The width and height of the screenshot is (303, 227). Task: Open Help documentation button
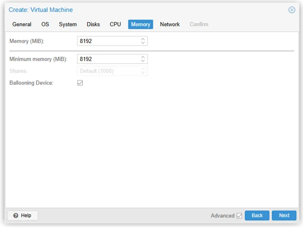point(23,216)
